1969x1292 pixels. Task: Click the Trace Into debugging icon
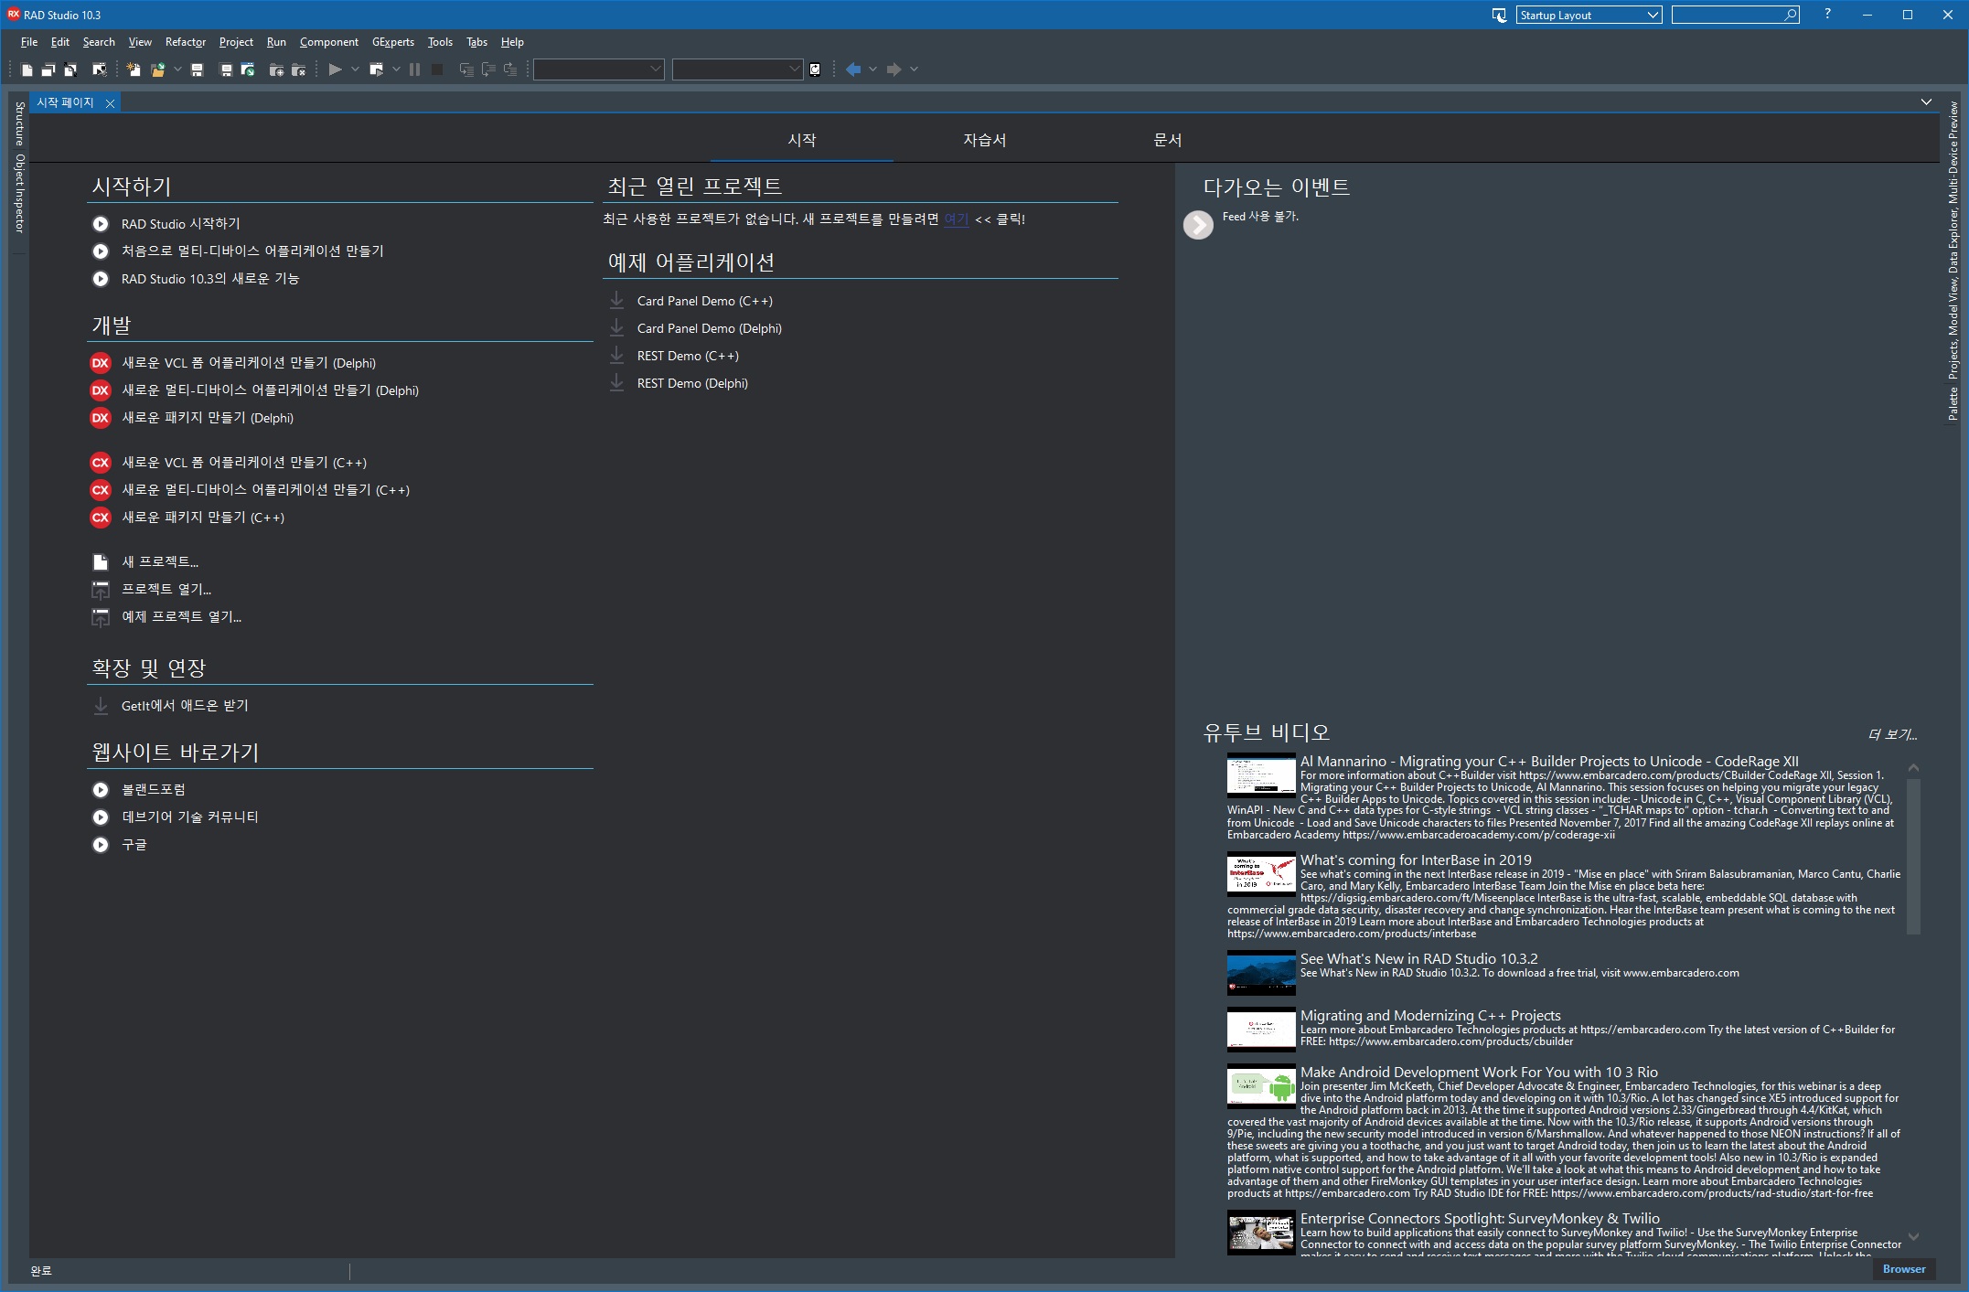(x=466, y=69)
